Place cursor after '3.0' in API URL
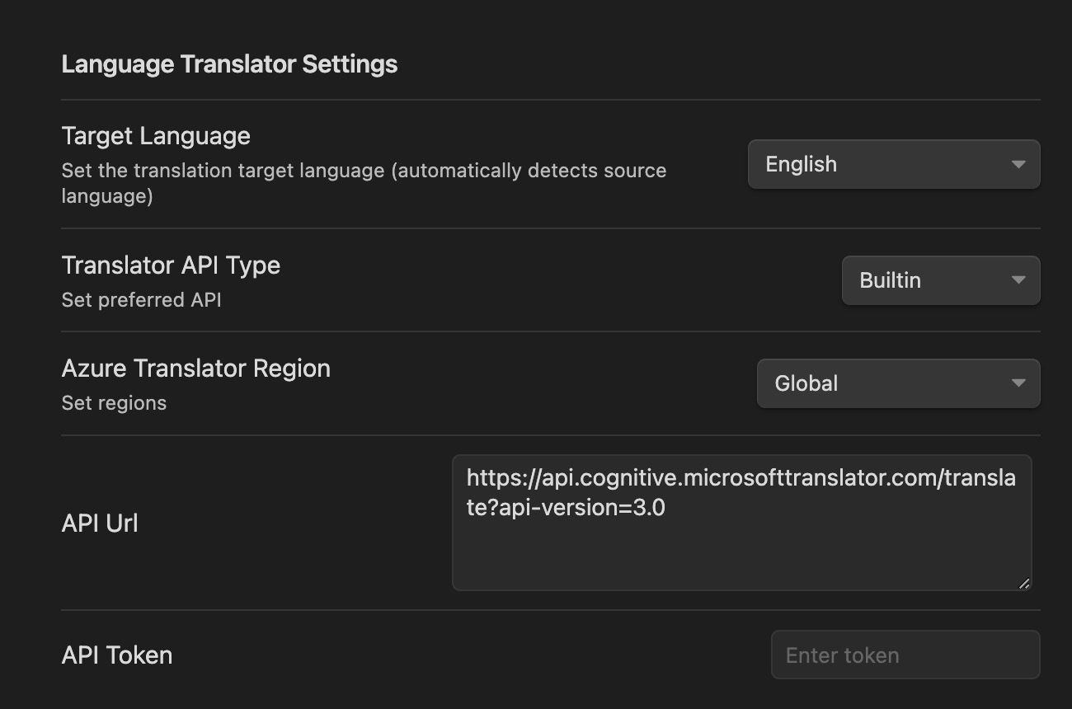This screenshot has width=1072, height=709. click(x=666, y=508)
